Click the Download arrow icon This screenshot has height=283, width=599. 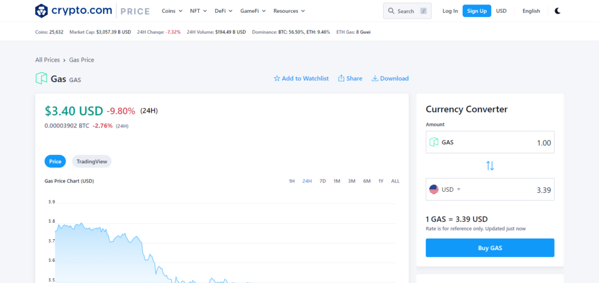[x=375, y=78]
